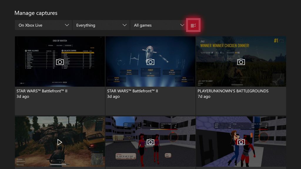Click the chevron arrow on the Everything filter
The width and height of the screenshot is (301, 169).
click(125, 25)
